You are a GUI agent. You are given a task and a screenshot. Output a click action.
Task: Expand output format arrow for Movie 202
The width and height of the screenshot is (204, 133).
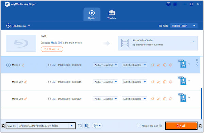point(189,81)
